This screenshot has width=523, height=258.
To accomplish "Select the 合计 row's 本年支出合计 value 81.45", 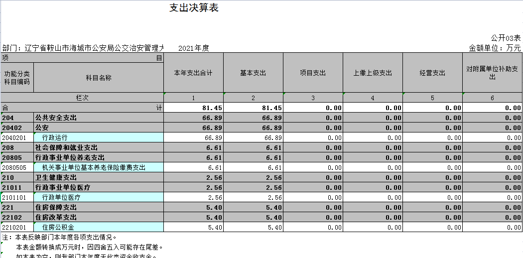I will tap(193, 108).
